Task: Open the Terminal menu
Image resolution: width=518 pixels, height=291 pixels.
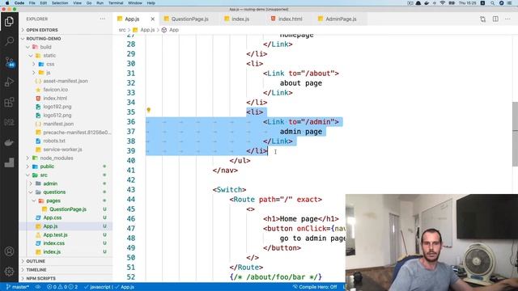Action: (116, 3)
